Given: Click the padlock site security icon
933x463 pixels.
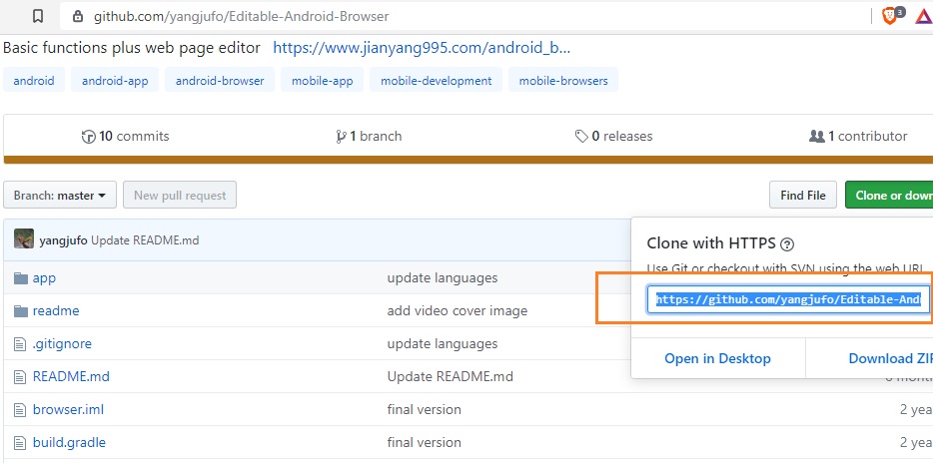Looking at the screenshot, I should 77,16.
